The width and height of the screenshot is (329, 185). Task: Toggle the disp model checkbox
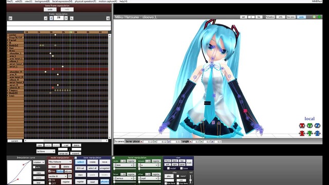[49, 171]
